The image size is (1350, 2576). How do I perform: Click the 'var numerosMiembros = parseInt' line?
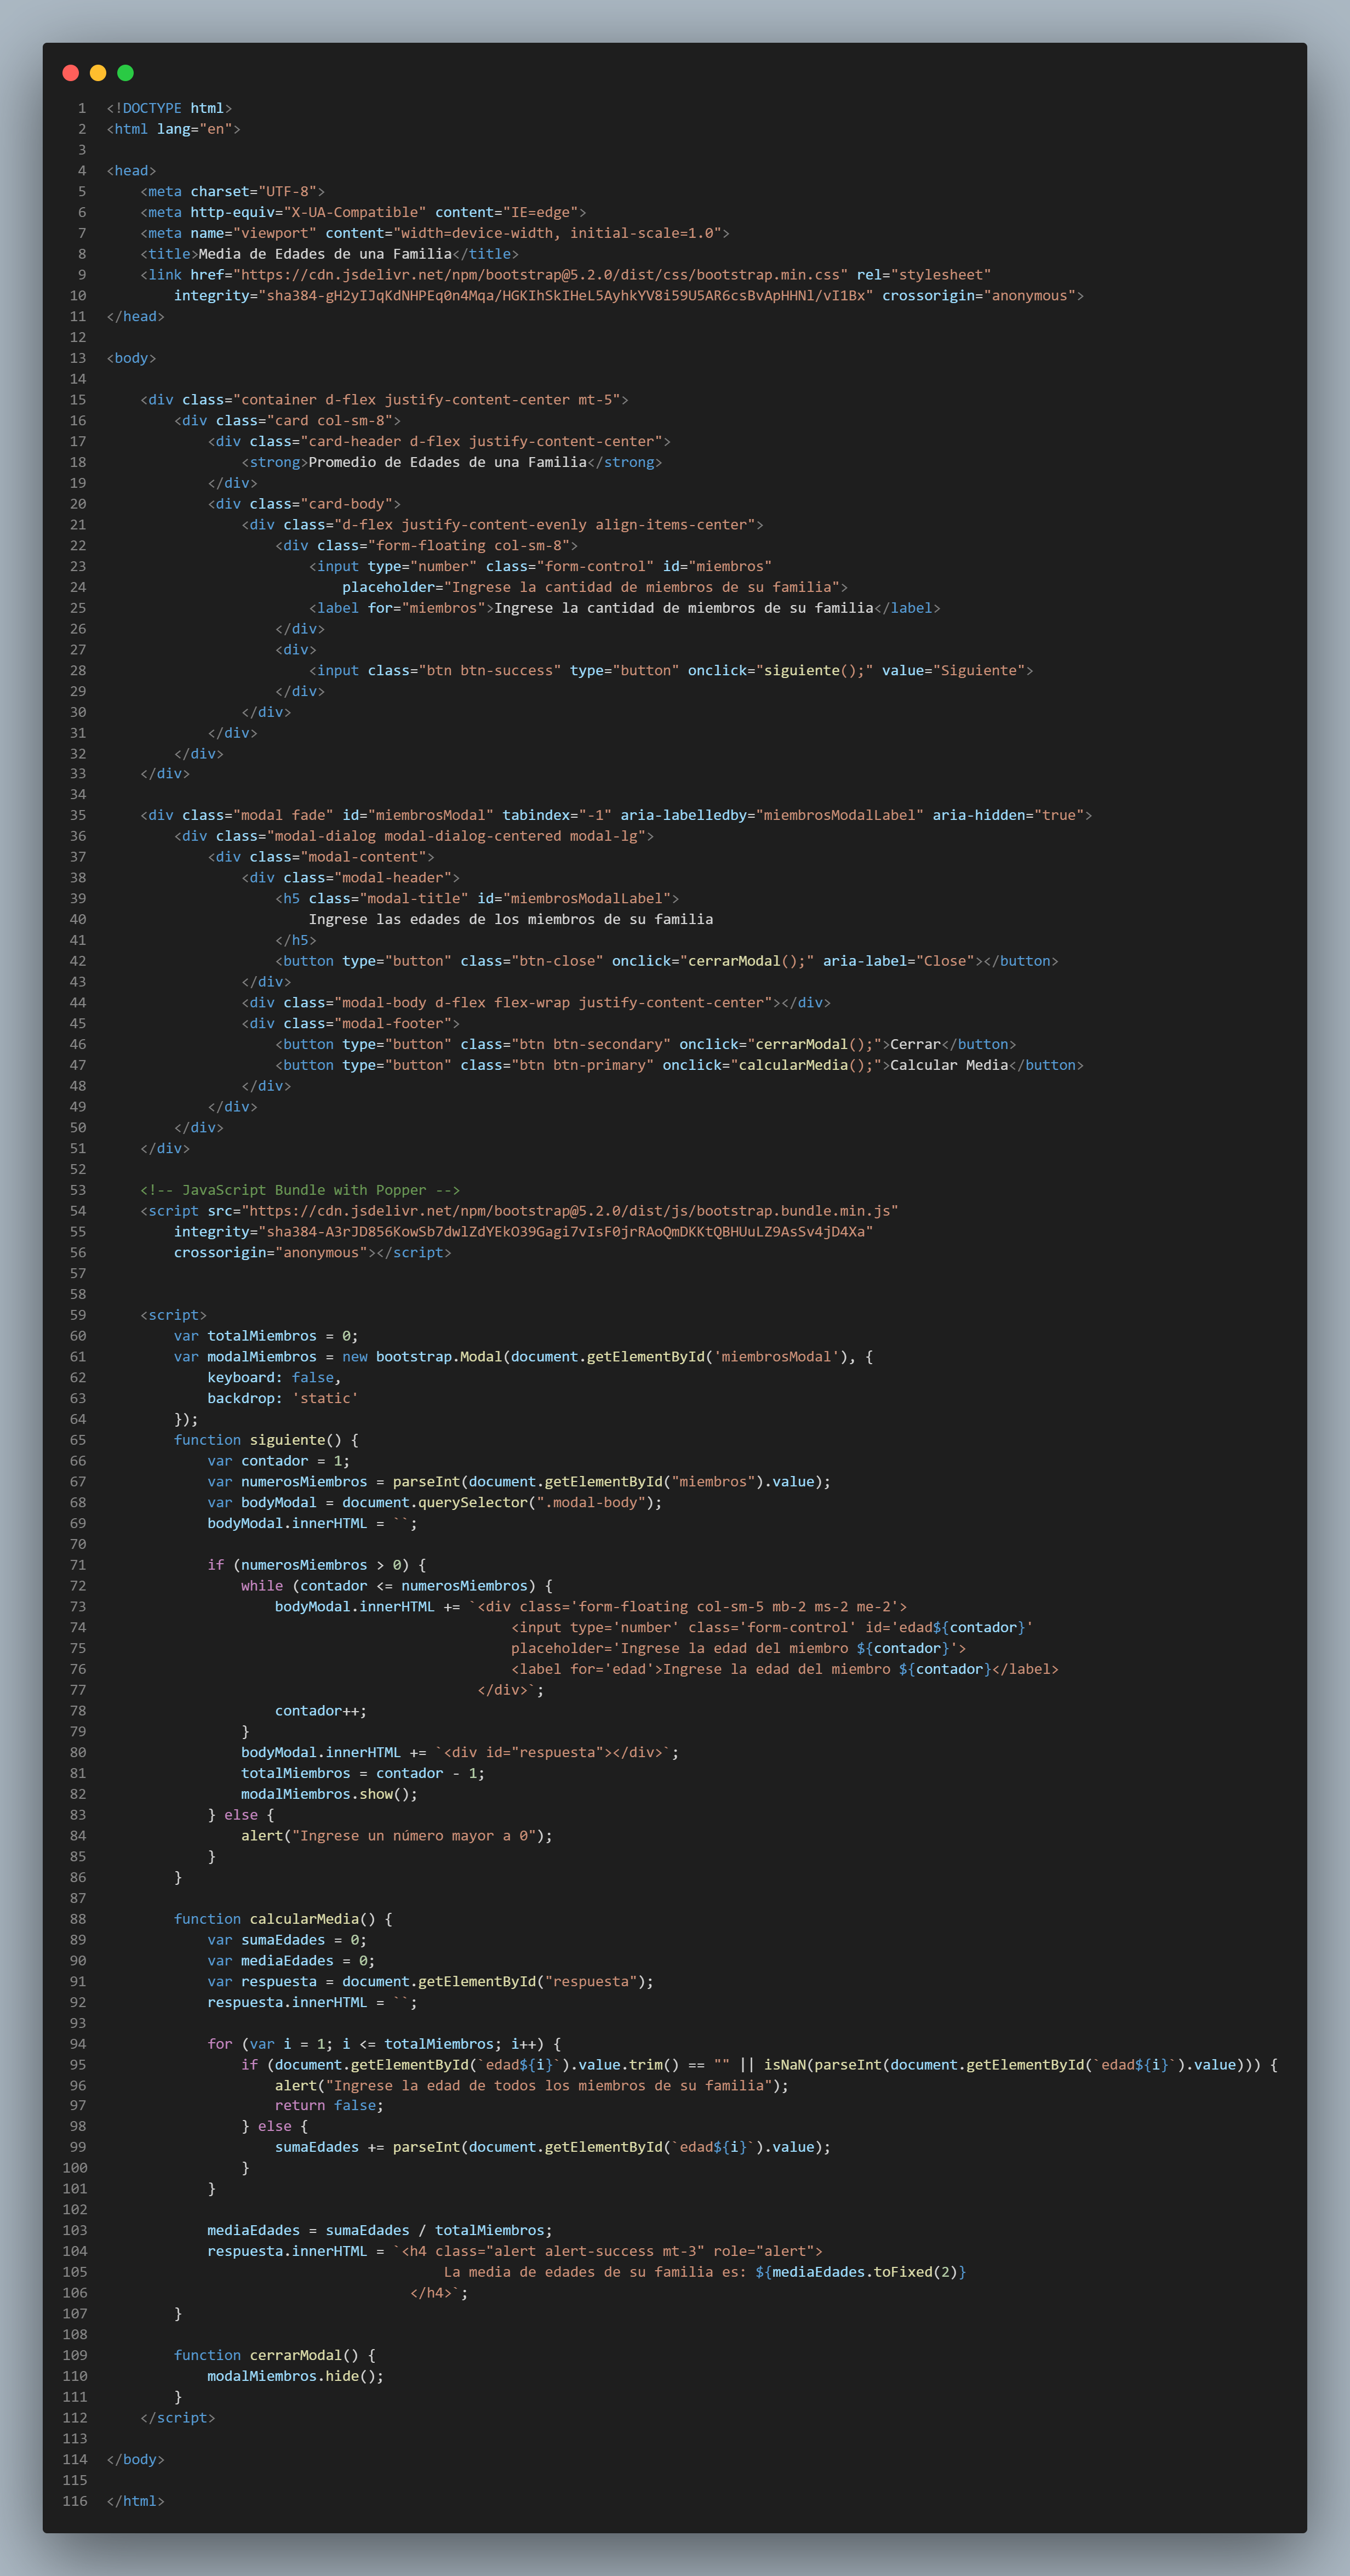coord(519,1482)
